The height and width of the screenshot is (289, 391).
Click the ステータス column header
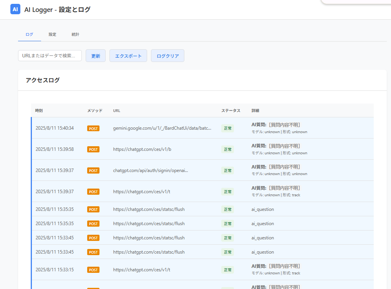click(230, 110)
